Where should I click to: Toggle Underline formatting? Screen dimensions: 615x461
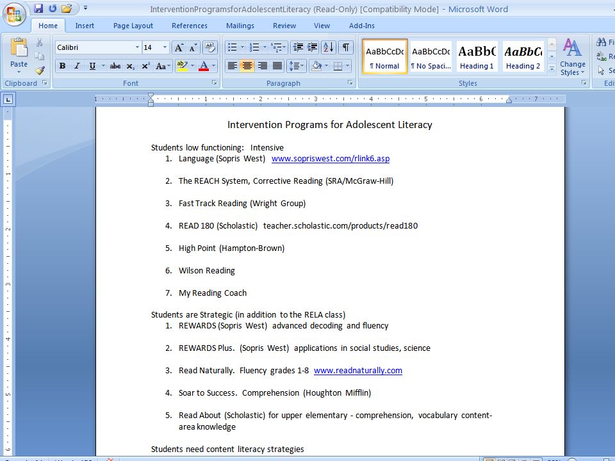pos(92,66)
